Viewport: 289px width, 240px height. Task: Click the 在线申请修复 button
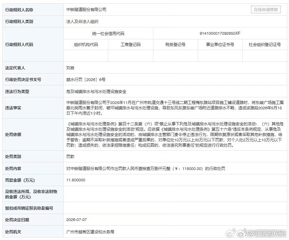(x=266, y=10)
